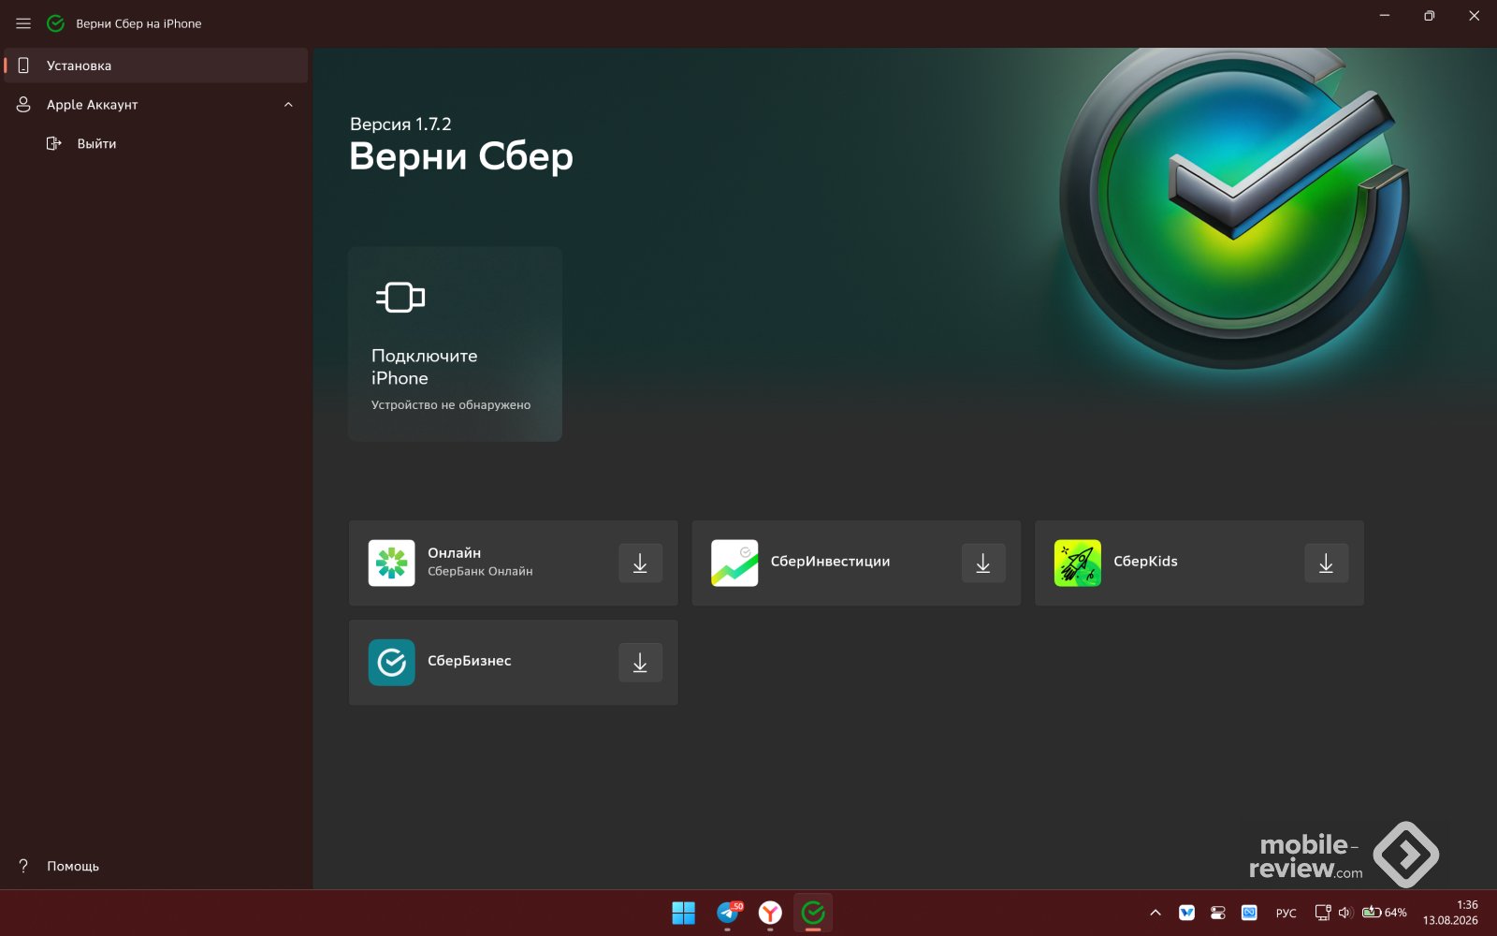Show hidden system tray icons
1497x936 pixels.
pyautogui.click(x=1155, y=913)
